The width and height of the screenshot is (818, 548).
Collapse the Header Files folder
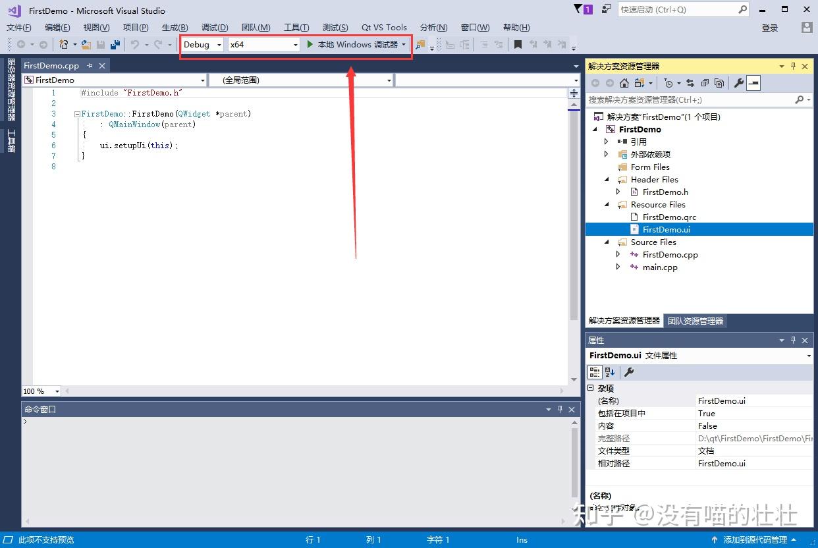pyautogui.click(x=606, y=179)
